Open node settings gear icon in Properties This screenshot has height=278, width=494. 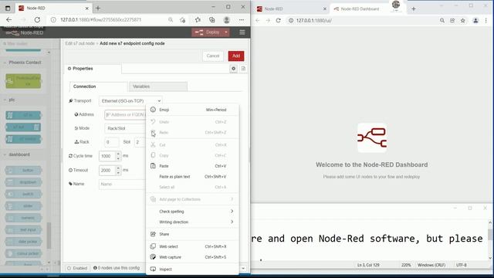233,69
